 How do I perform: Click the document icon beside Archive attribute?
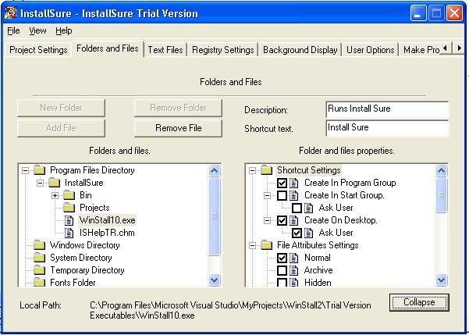[x=294, y=270]
